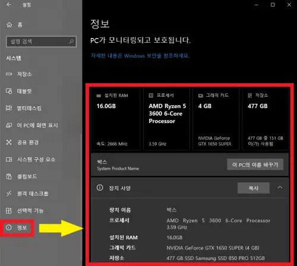Click 477 GB 중 151 GB usage text
297x266 pixels.
pyautogui.click(x=266, y=141)
